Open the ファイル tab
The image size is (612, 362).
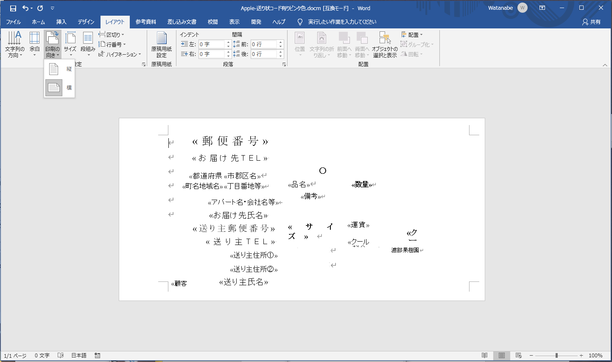14,22
